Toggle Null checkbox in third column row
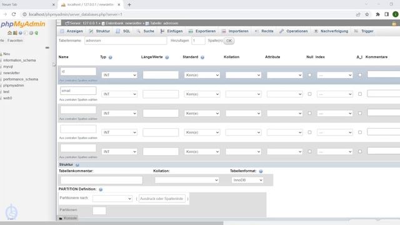 [309, 113]
